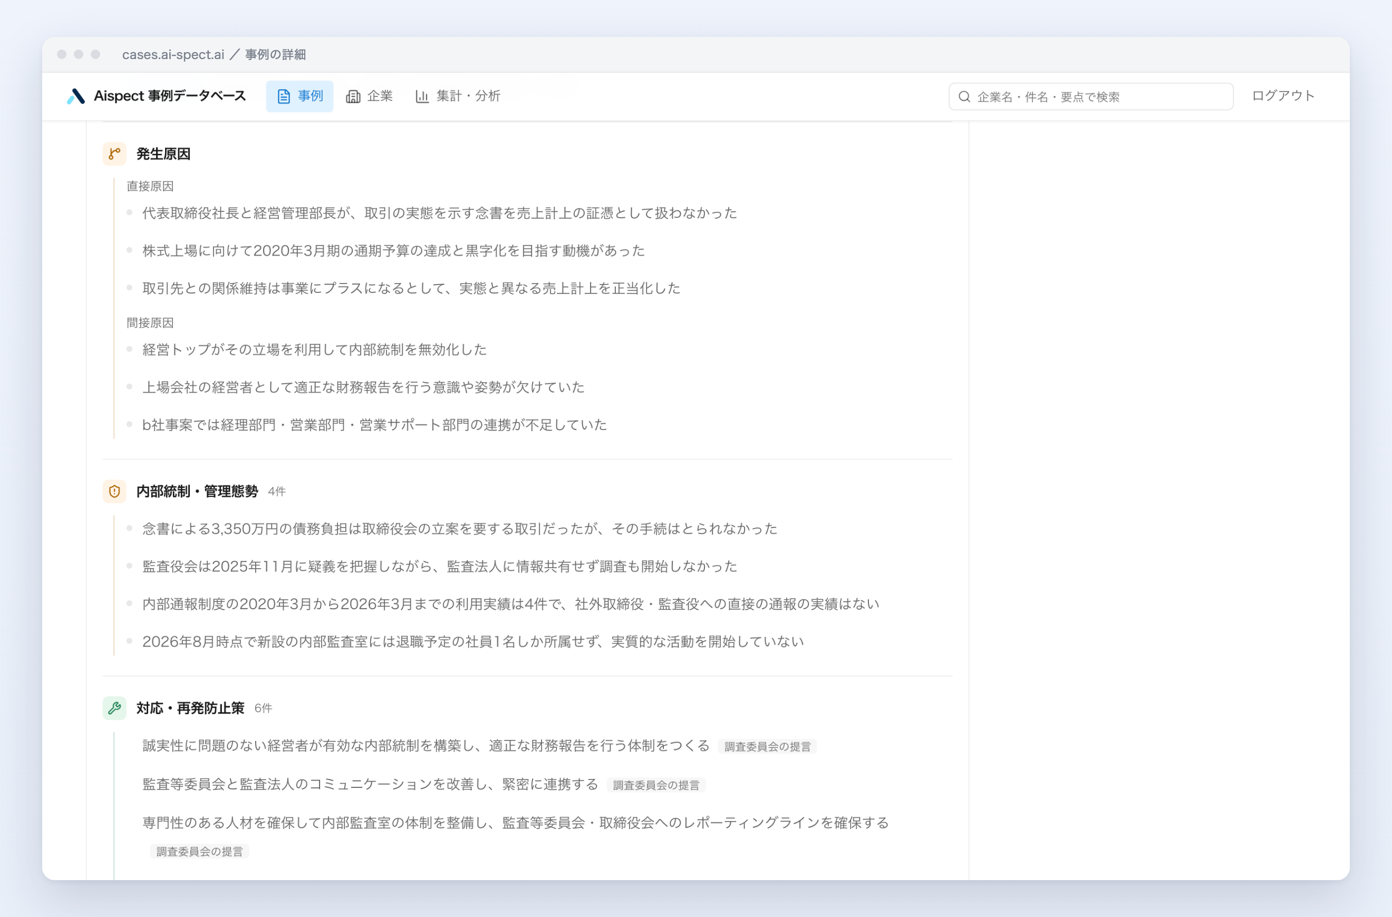Screen dimensions: 1392x917
Task: Click the 間接原因 sub-label
Action: (x=150, y=323)
